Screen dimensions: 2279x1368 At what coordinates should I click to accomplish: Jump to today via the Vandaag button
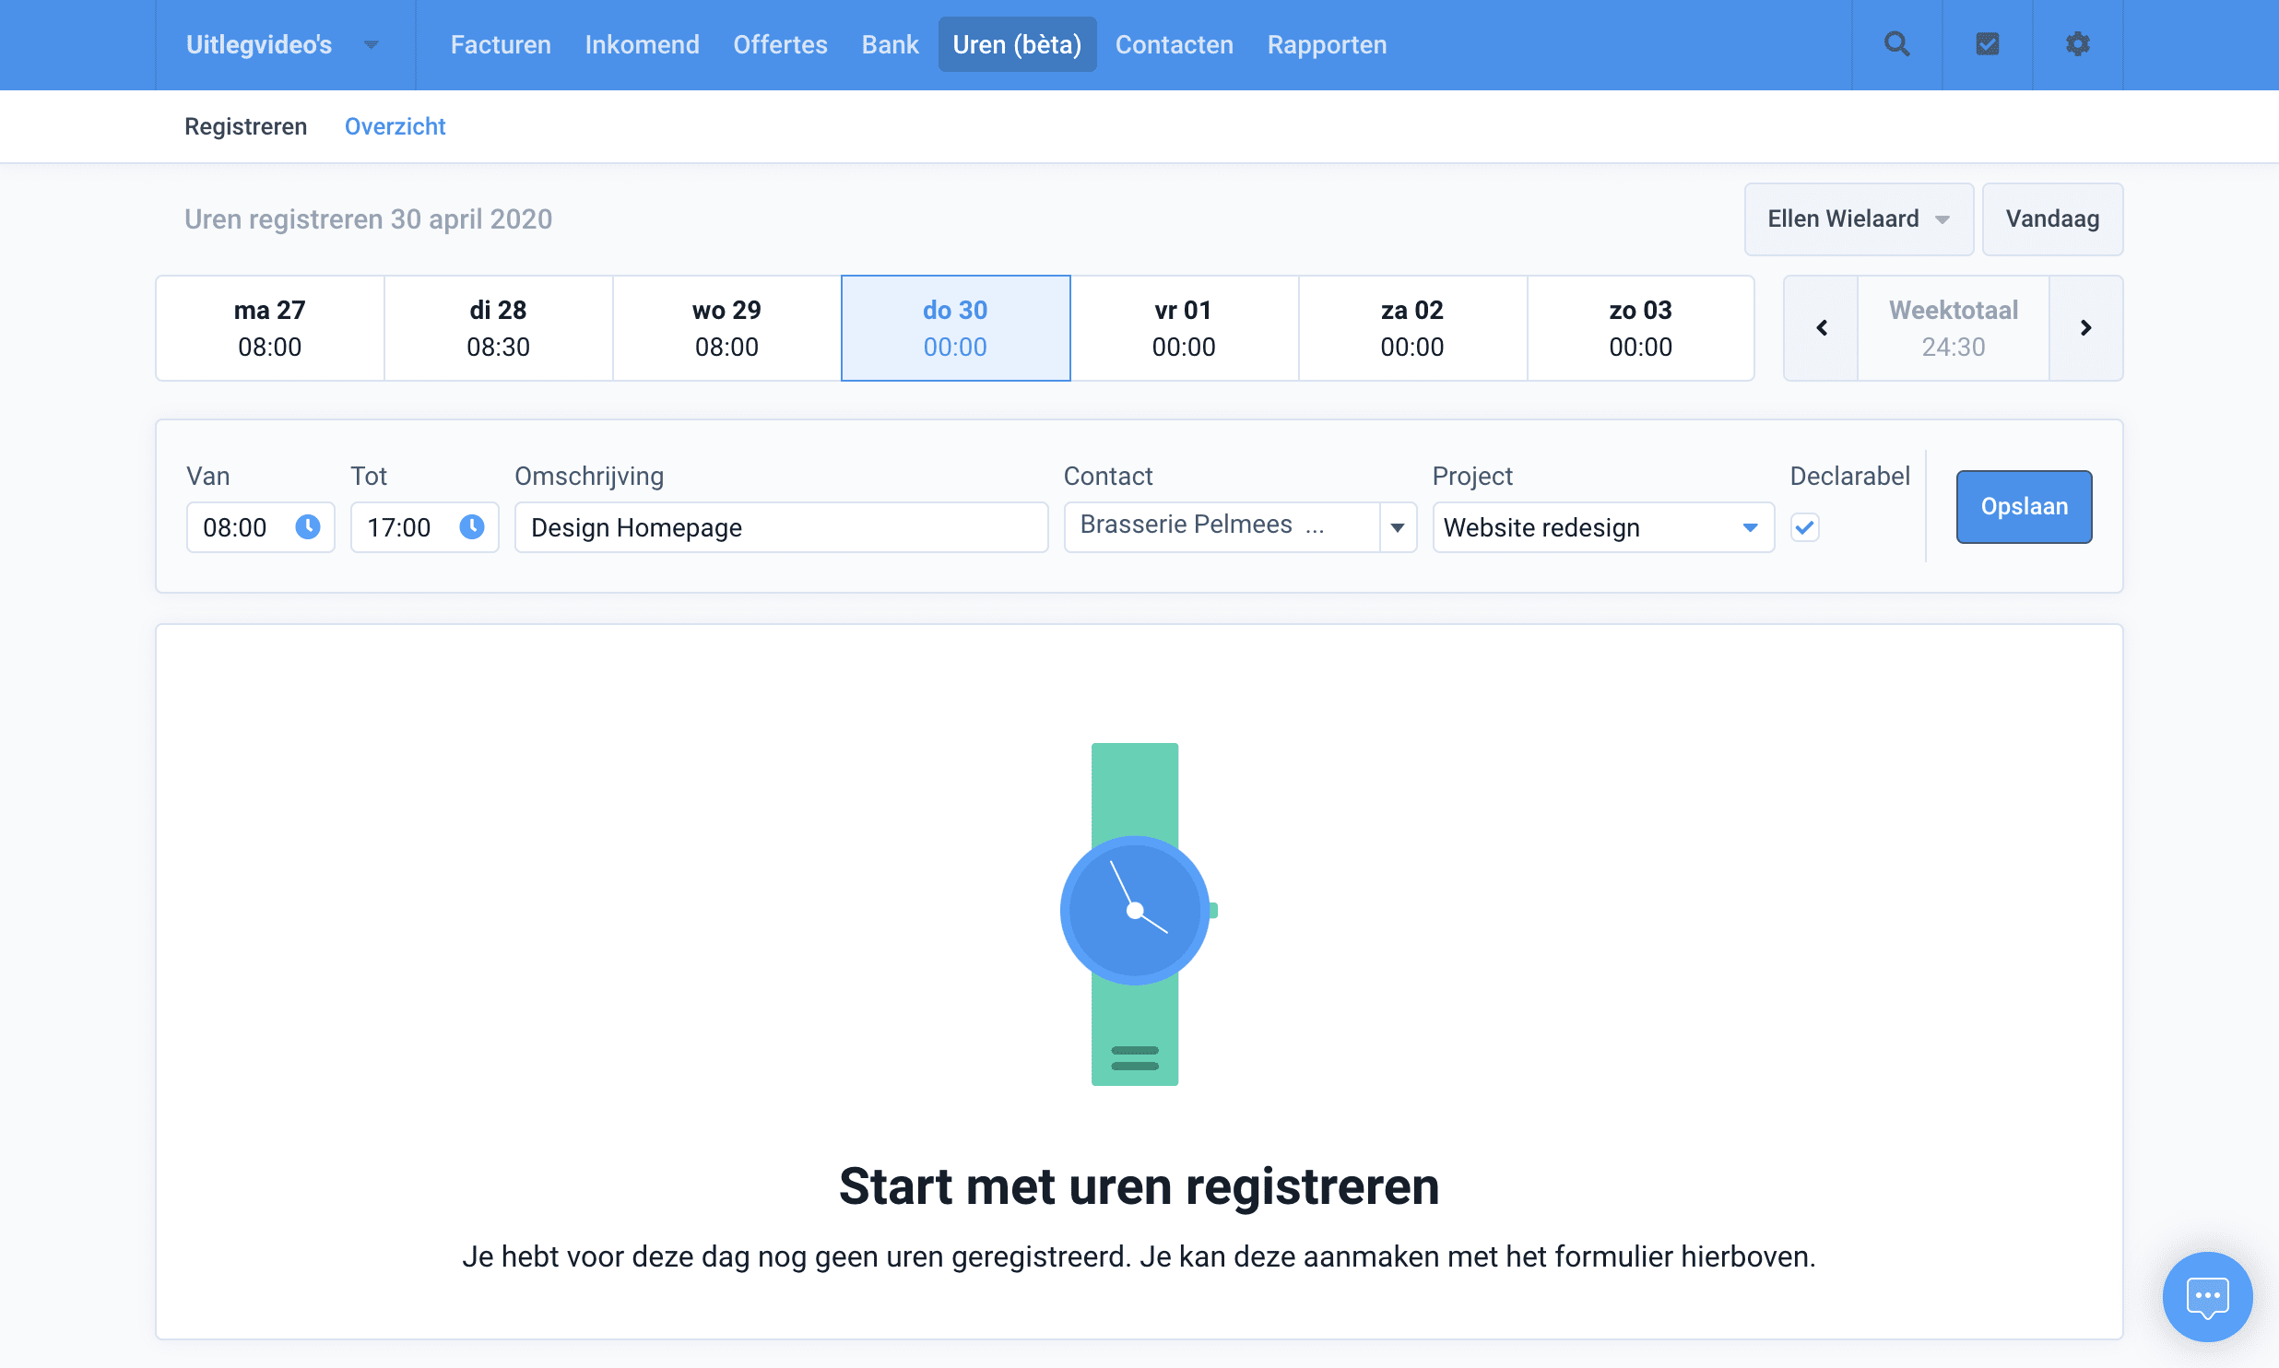tap(2052, 218)
